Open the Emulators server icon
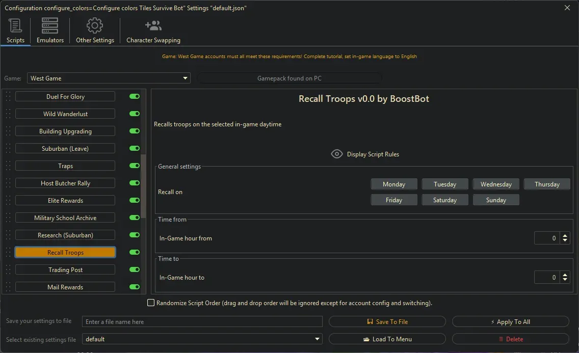 click(50, 26)
